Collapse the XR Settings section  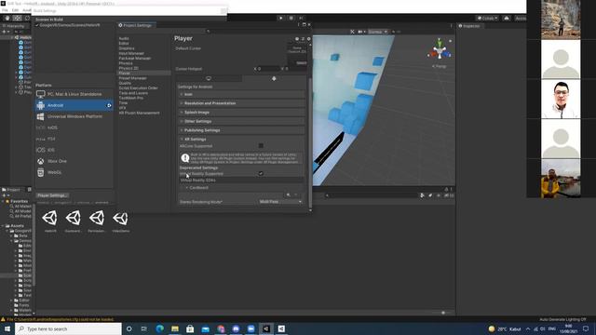(x=241, y=140)
